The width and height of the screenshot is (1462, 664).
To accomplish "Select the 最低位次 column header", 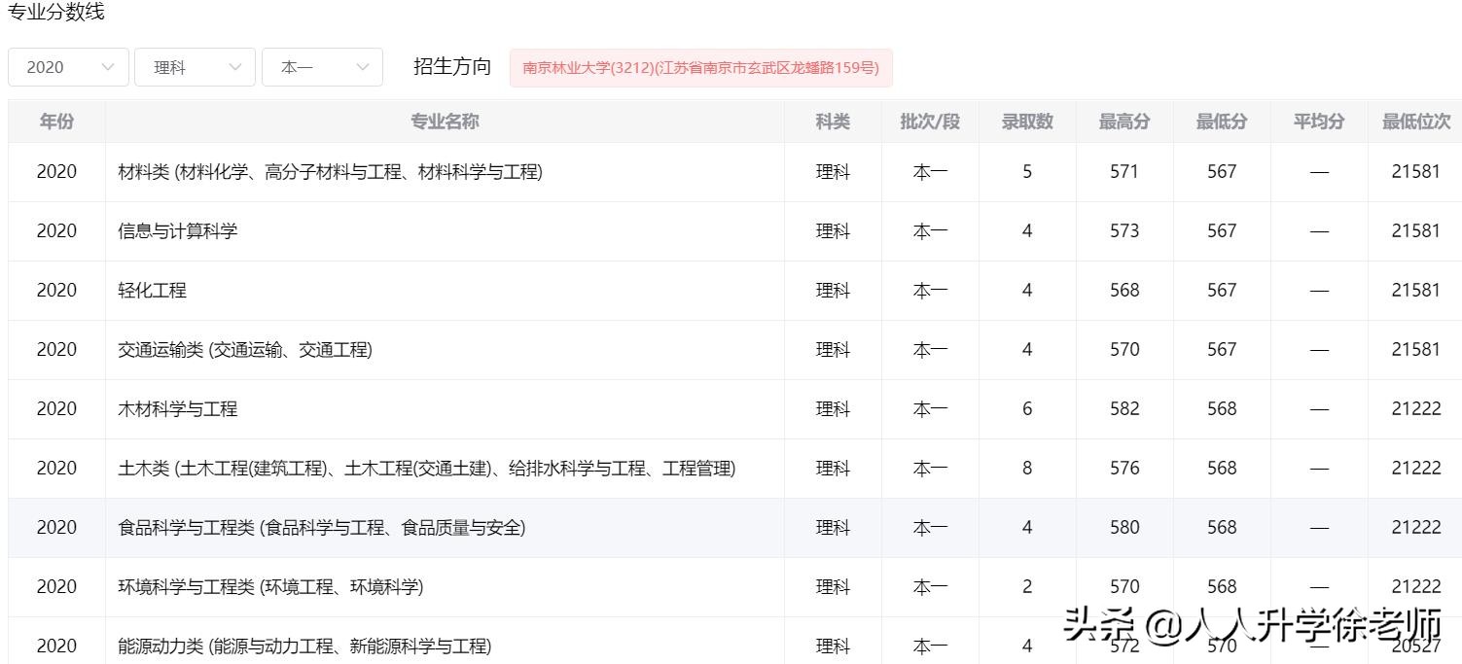I will click(1412, 121).
